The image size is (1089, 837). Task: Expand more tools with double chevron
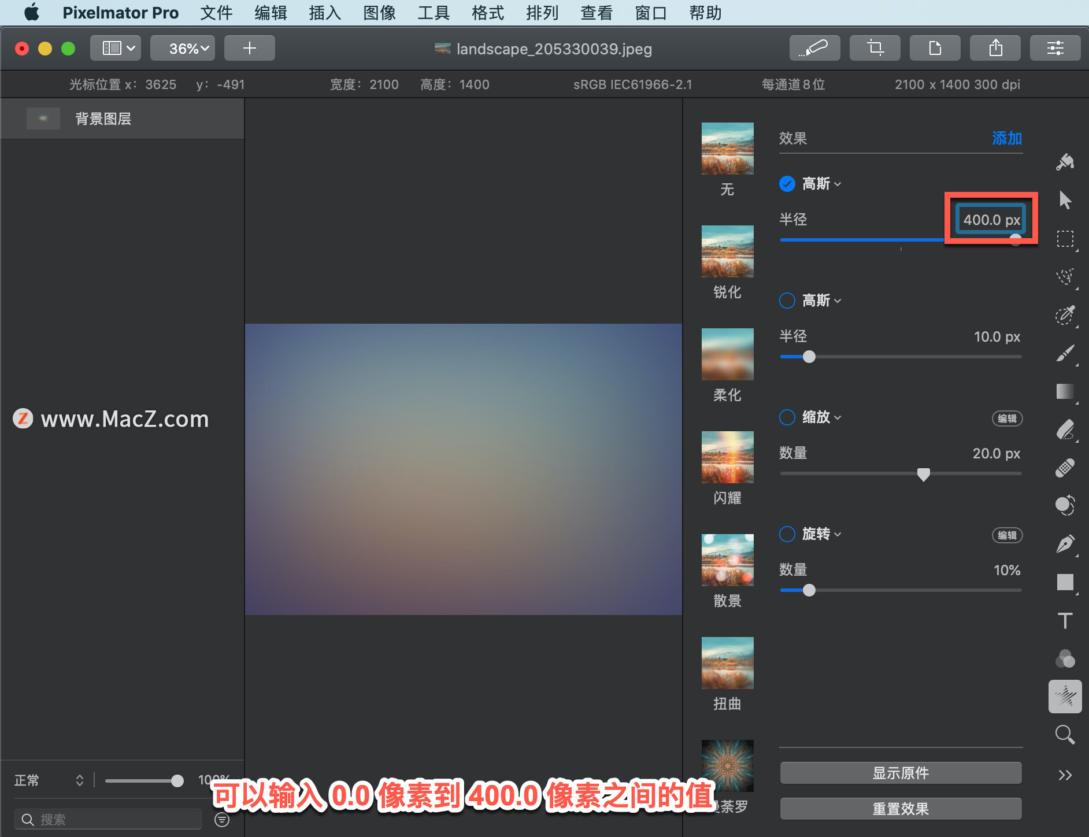pyautogui.click(x=1065, y=775)
